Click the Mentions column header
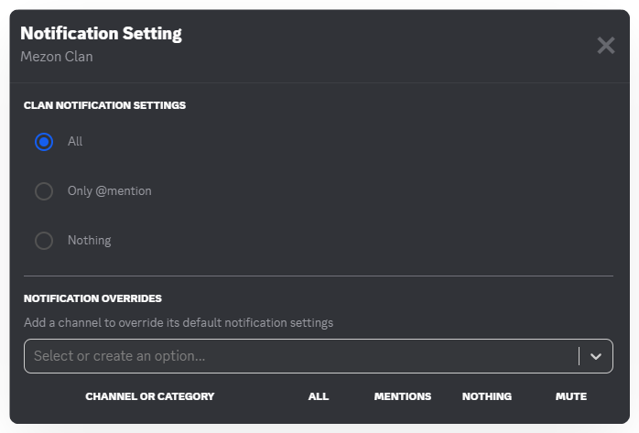This screenshot has width=639, height=433. 403,396
